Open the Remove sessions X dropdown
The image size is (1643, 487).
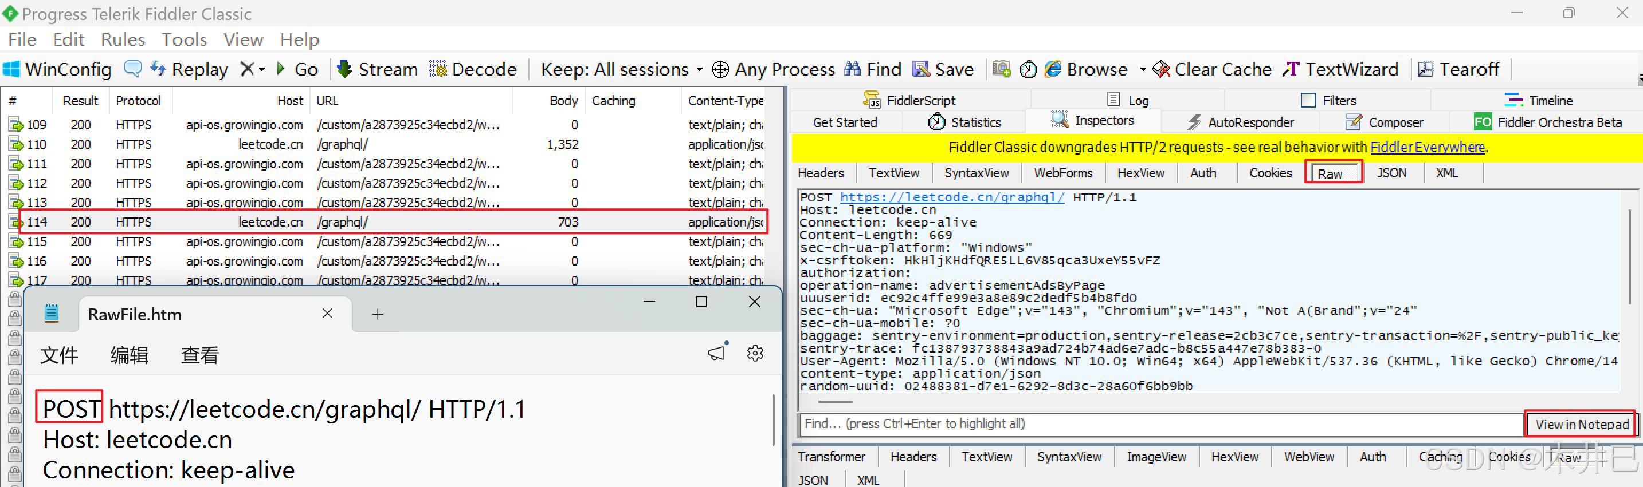(x=253, y=69)
